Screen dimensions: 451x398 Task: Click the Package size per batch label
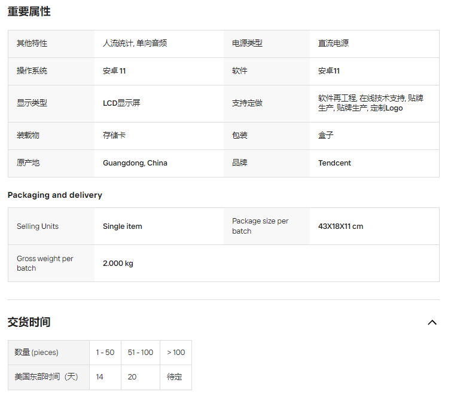click(260, 226)
